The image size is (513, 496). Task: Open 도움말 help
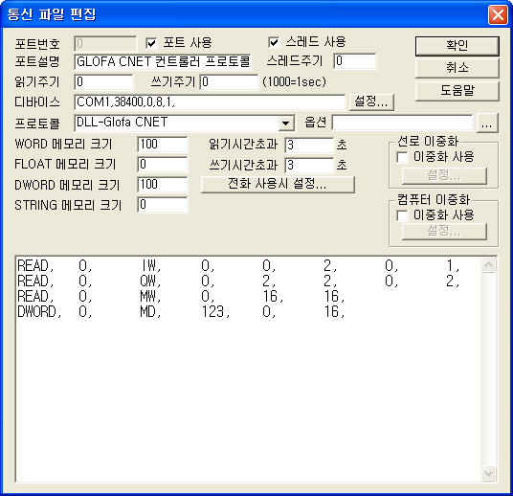pos(457,91)
